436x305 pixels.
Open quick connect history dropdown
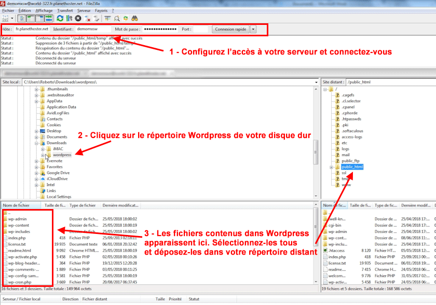click(x=253, y=29)
